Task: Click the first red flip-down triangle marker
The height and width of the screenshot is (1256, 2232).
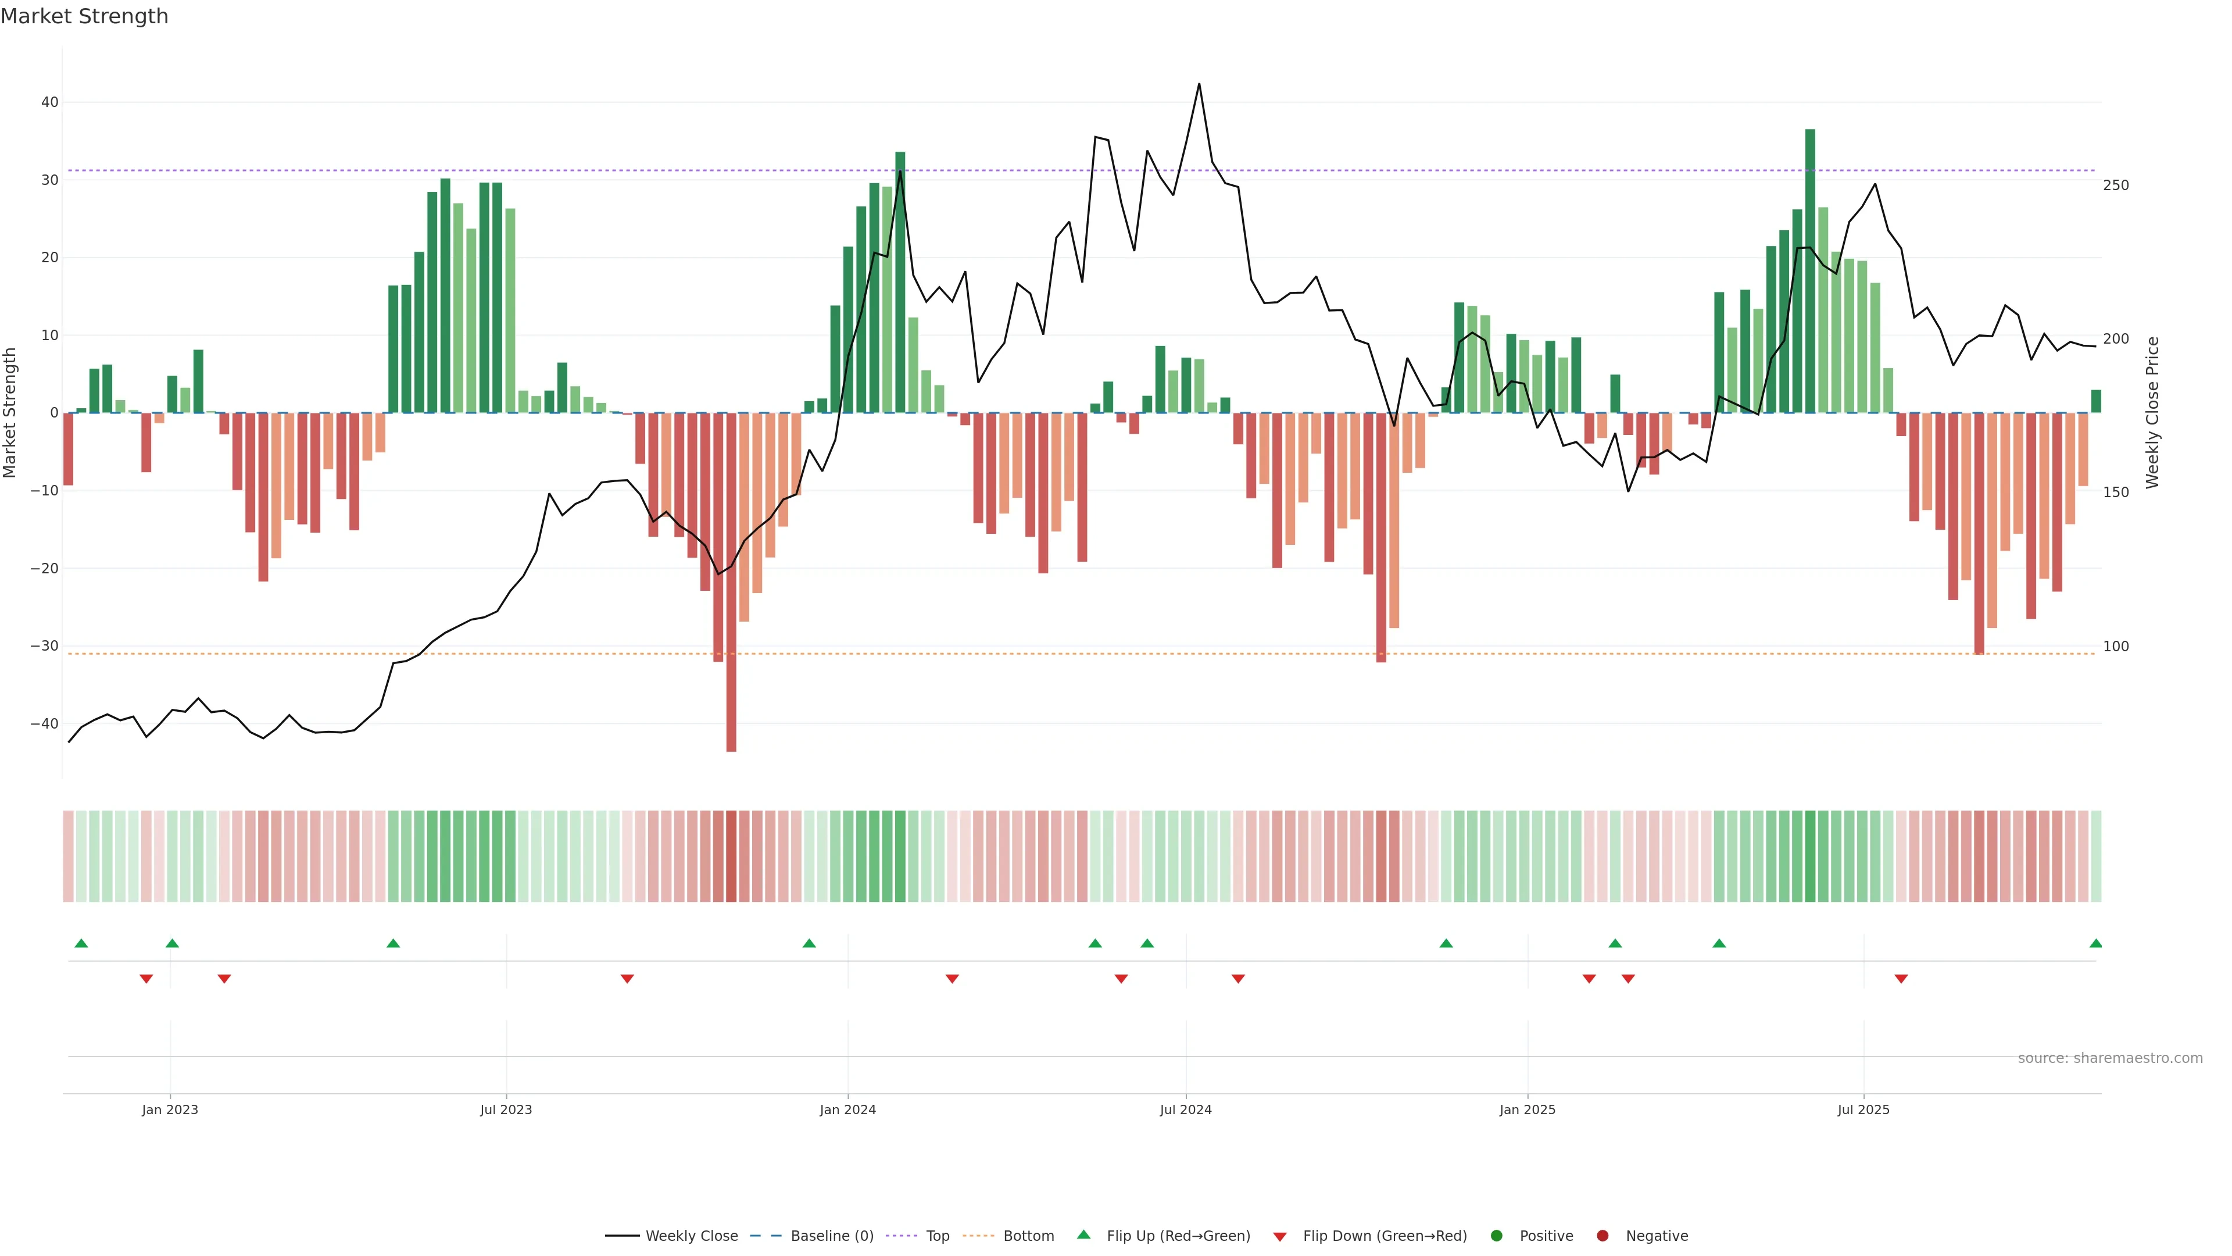Action: coord(146,979)
